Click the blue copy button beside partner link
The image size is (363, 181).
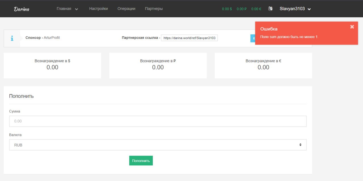(x=253, y=38)
